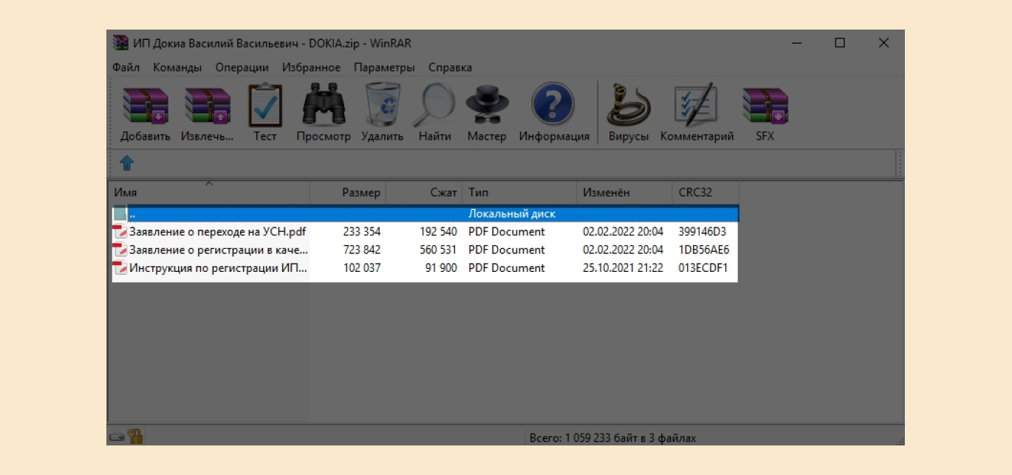Start the Вирусы (Virus scan) tool

coord(629,107)
